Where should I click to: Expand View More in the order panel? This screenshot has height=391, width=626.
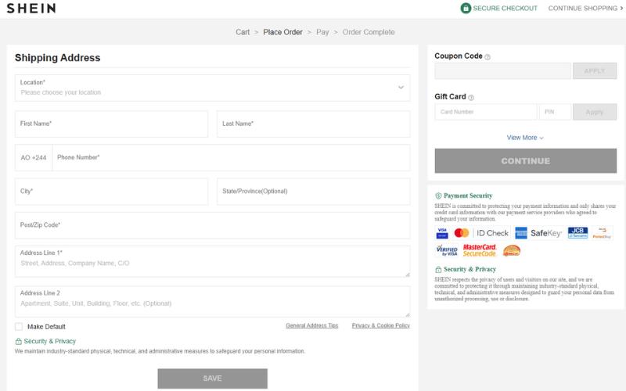tap(524, 138)
